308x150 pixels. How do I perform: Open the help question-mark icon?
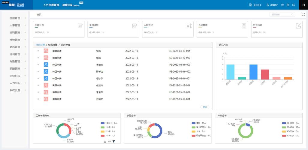(x=288, y=5)
